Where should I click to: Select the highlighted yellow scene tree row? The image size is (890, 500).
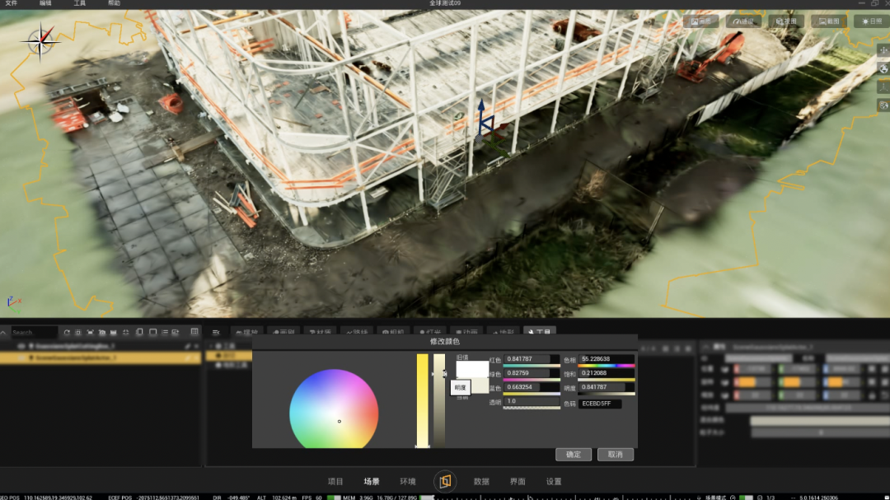click(x=101, y=358)
